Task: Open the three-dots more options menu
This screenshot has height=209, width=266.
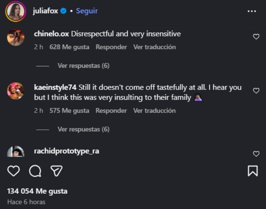Action: pos(252,11)
